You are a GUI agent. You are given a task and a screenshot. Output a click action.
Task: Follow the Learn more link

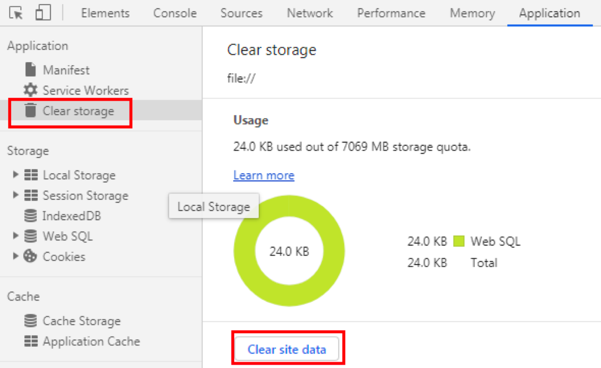263,175
